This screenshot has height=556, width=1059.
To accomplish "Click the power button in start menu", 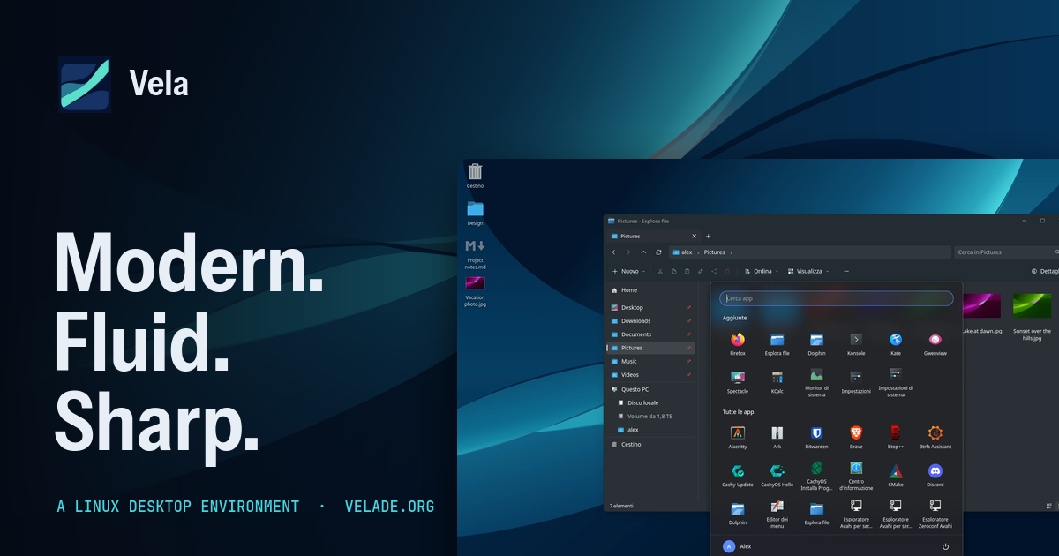I will pyautogui.click(x=946, y=547).
